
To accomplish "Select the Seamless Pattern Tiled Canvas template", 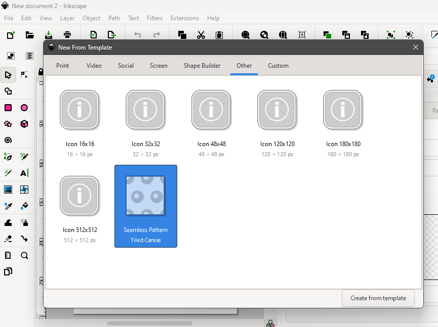I will click(145, 206).
